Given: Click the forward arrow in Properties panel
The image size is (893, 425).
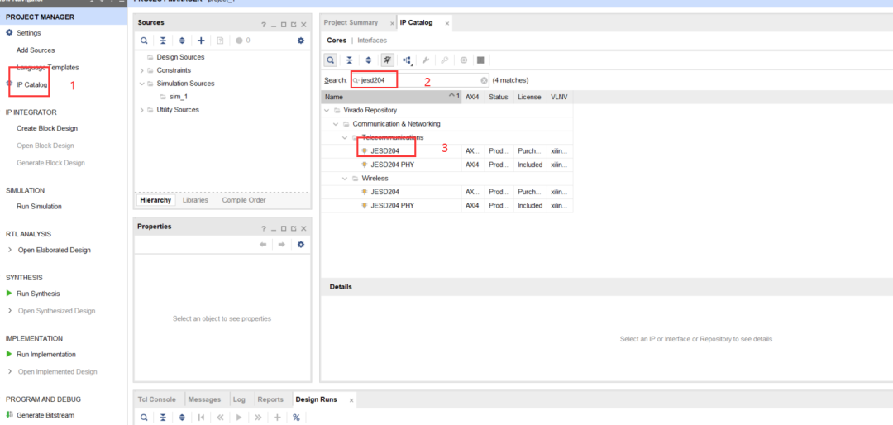Looking at the screenshot, I should (281, 245).
